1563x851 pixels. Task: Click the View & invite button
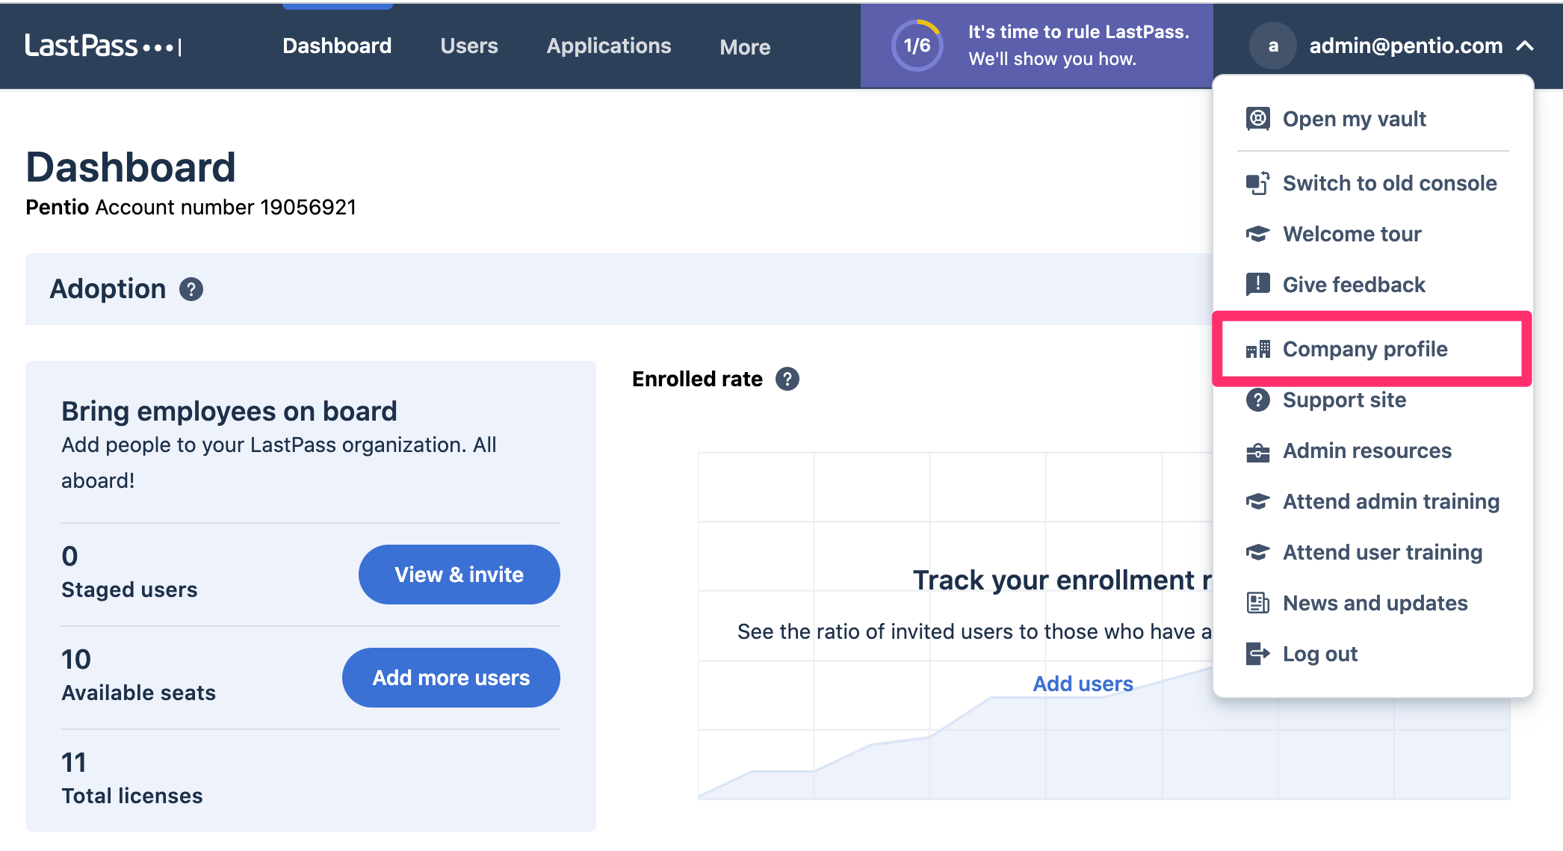[x=459, y=575]
